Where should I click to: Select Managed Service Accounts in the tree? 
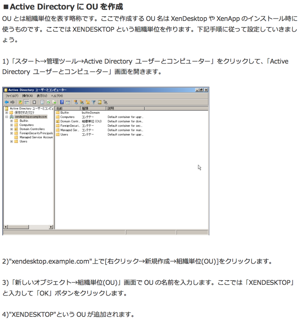[36, 137]
